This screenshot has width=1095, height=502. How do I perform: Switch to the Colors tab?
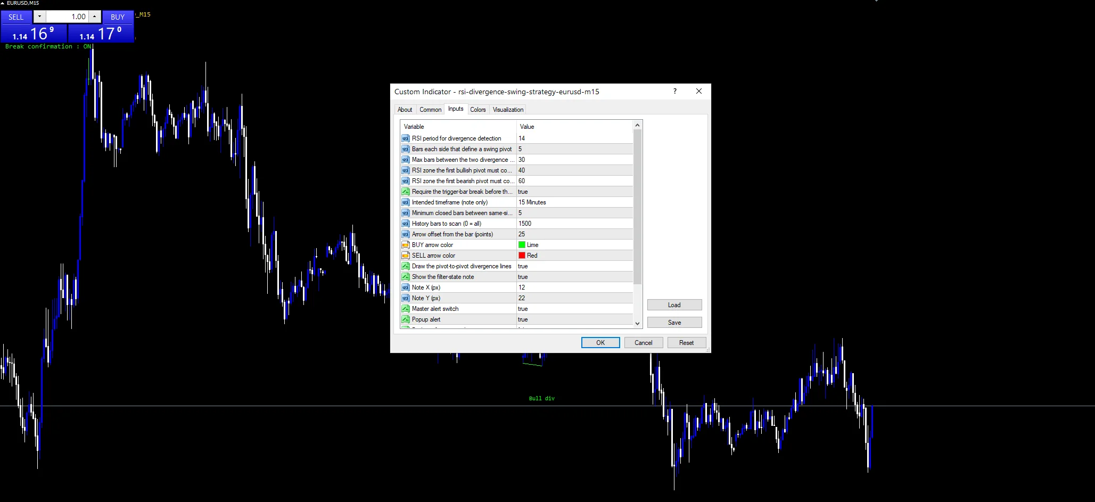478,110
